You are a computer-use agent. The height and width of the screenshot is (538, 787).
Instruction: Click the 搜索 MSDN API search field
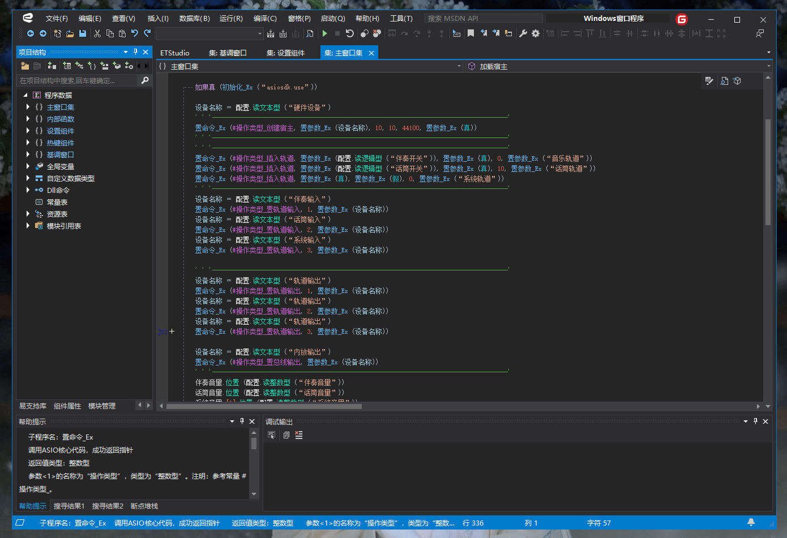tap(483, 18)
